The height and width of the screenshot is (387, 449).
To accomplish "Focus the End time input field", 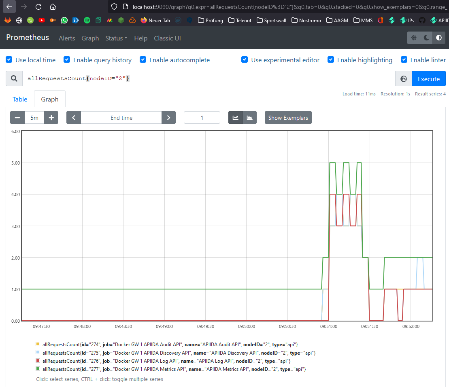I will 121,118.
